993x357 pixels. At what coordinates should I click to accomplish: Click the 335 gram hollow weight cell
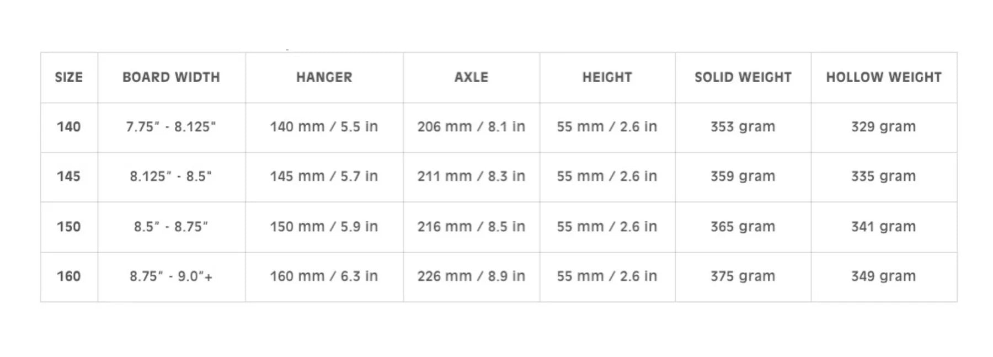pos(883,177)
